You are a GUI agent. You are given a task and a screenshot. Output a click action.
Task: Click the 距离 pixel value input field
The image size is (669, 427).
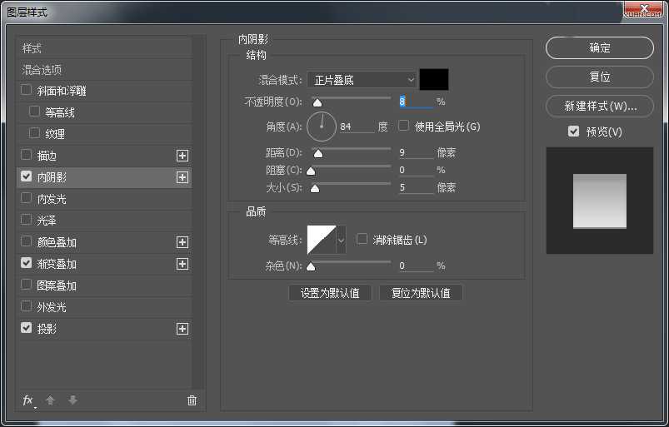(415, 152)
